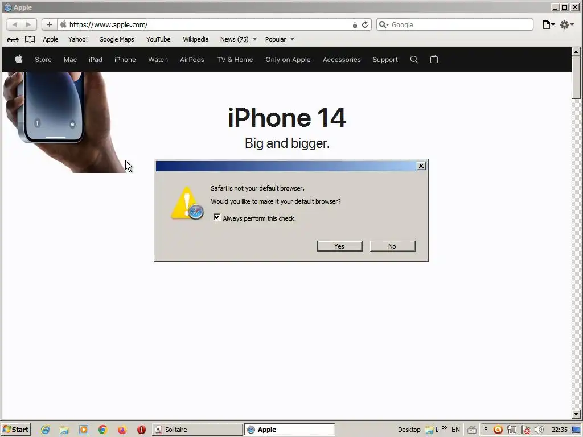This screenshot has height=437, width=583.
Task: Expand the Desktop toolbar chevron
Action: [445, 428]
